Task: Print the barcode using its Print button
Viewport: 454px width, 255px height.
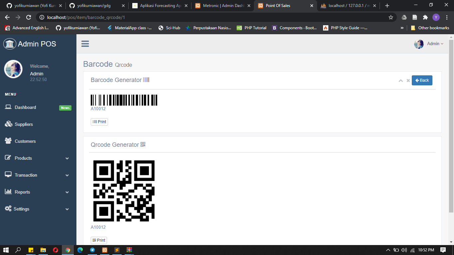Action: (99, 122)
